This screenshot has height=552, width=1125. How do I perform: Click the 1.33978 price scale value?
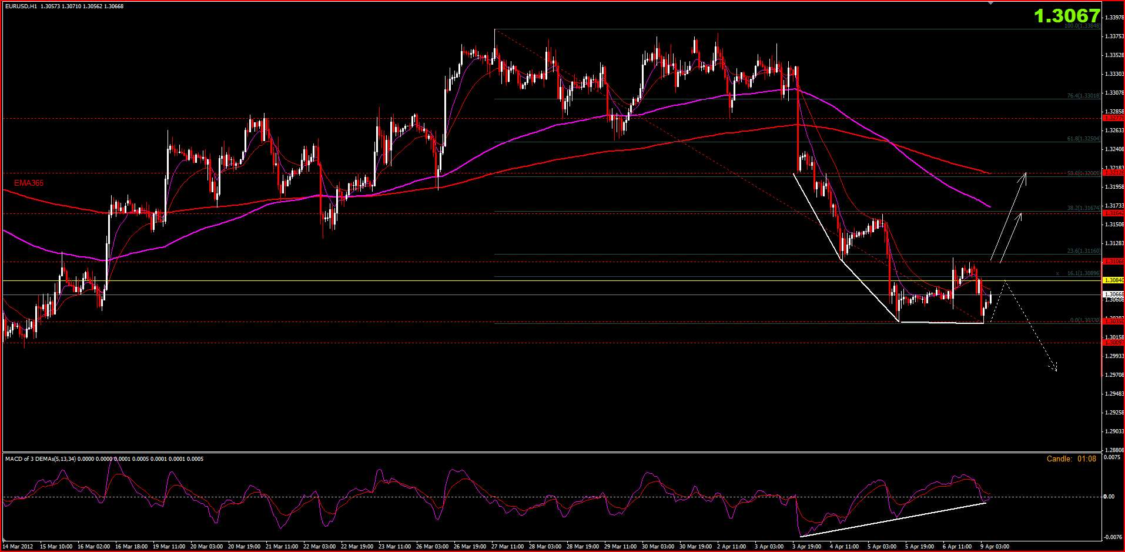[1114, 18]
